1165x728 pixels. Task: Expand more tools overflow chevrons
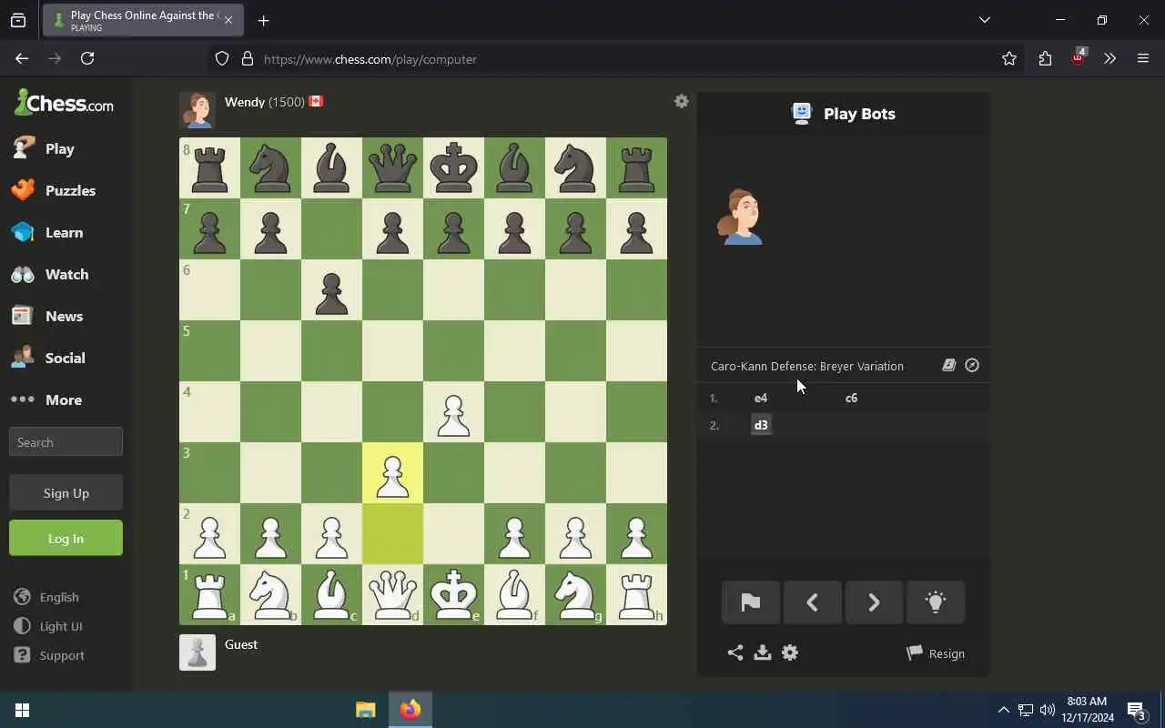click(1109, 58)
